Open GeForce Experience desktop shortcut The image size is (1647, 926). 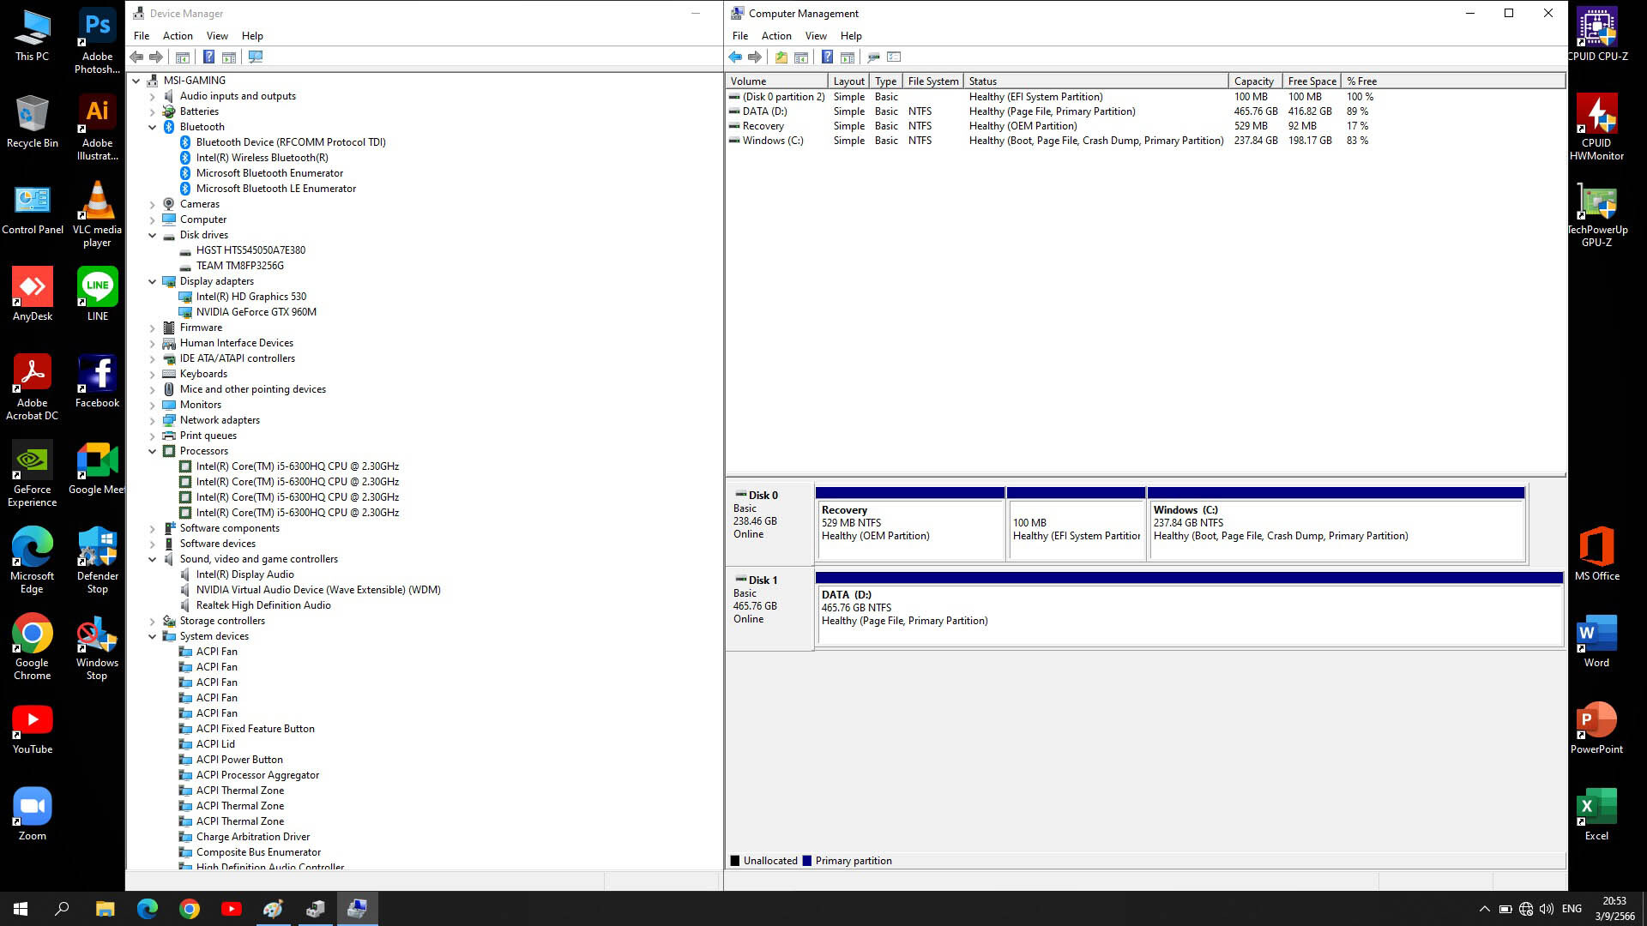click(33, 474)
